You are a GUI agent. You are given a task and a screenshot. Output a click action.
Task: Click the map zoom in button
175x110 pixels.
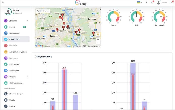tap(98, 39)
